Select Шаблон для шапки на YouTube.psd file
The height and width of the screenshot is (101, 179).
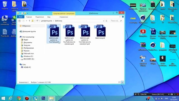(53, 34)
